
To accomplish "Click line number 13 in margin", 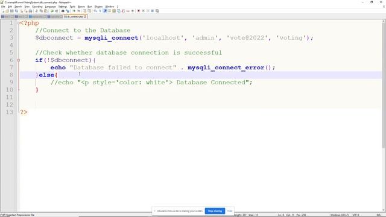I will [x=10, y=112].
